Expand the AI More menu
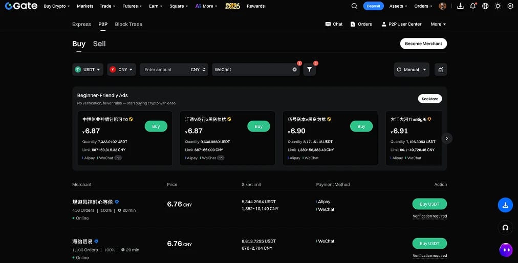The height and width of the screenshot is (263, 518). point(206,6)
